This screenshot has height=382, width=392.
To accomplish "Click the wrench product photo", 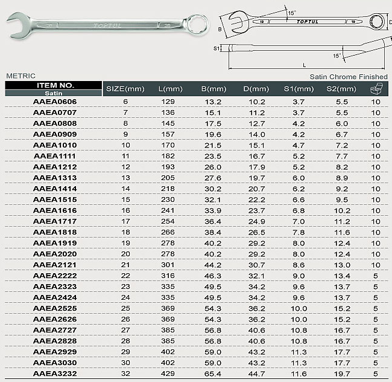I will (x=108, y=25).
